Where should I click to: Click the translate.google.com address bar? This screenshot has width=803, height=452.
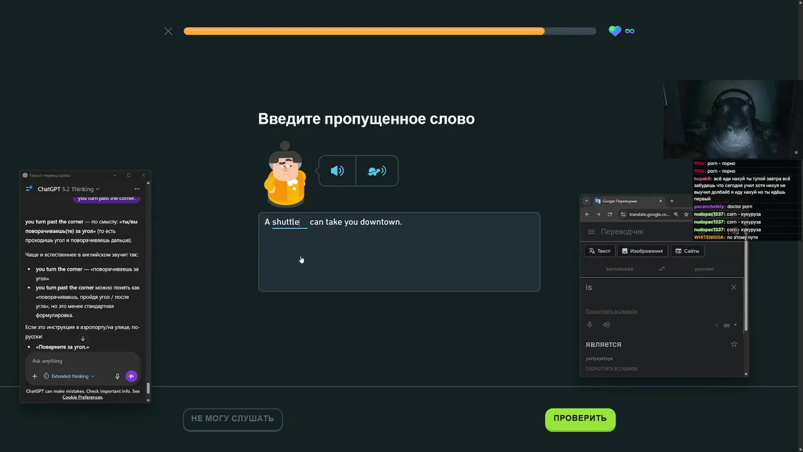pos(649,214)
